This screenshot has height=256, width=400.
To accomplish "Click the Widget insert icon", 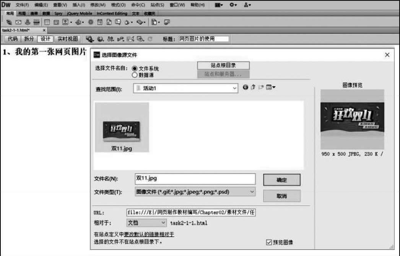I will coord(91,22).
